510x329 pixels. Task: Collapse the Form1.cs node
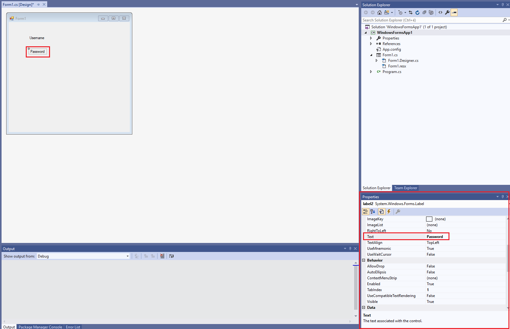371,55
